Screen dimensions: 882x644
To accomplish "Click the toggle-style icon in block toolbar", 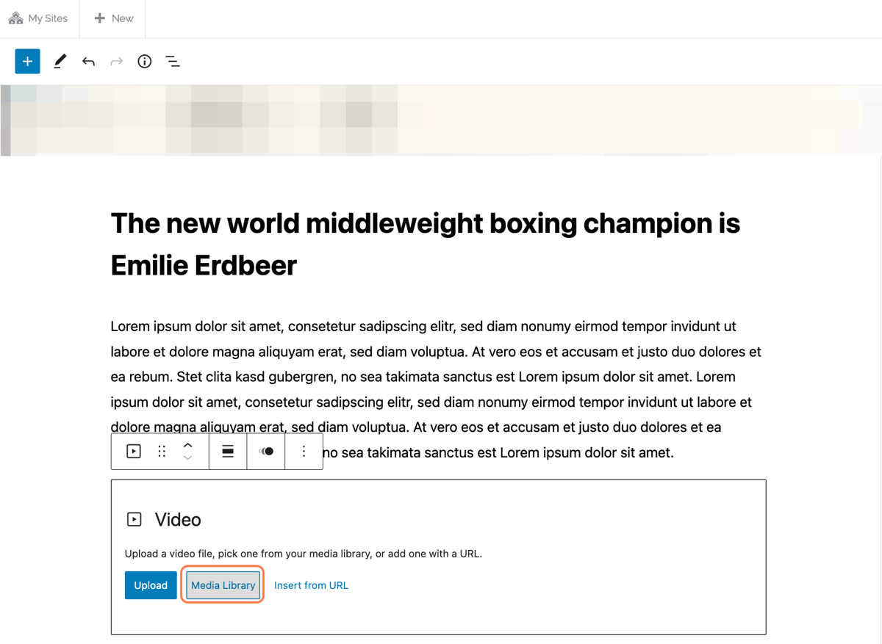I will 266,452.
